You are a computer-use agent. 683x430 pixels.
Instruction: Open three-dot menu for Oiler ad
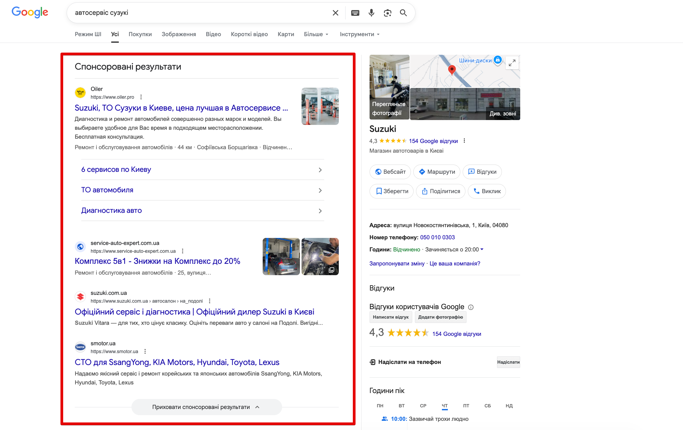click(x=141, y=97)
